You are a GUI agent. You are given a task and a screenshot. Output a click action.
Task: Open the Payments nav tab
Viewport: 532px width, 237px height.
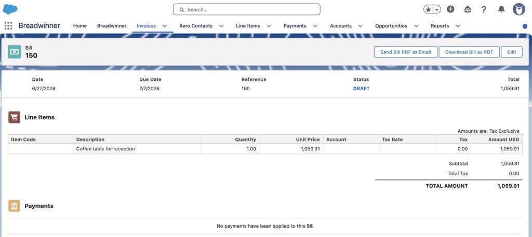pyautogui.click(x=295, y=26)
